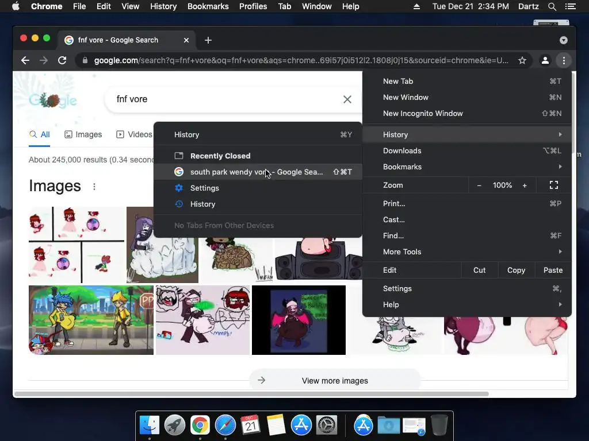Open the tab search dropdown arrow
The height and width of the screenshot is (441, 589).
564,40
